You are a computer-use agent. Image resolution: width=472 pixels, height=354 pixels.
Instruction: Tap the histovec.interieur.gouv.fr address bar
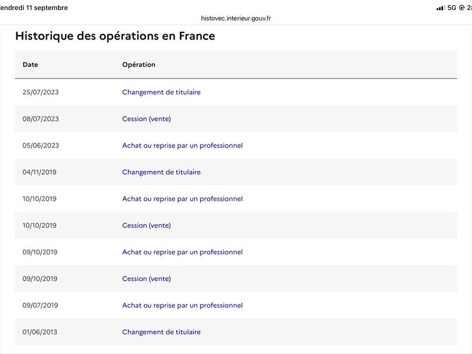click(235, 18)
